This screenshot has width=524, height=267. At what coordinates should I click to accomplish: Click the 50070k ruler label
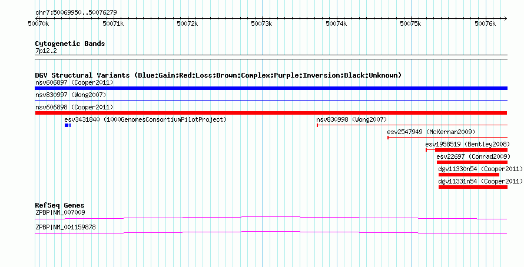[38, 24]
